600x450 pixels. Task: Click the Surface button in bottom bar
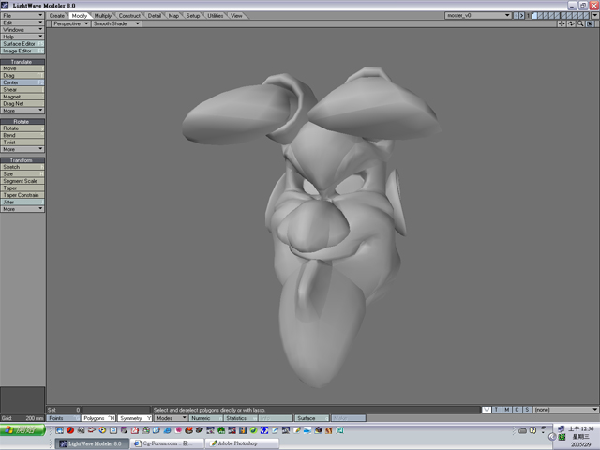pos(312,418)
